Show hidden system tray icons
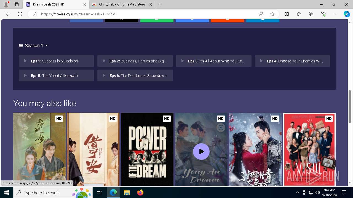The image size is (353, 198). click(297, 193)
